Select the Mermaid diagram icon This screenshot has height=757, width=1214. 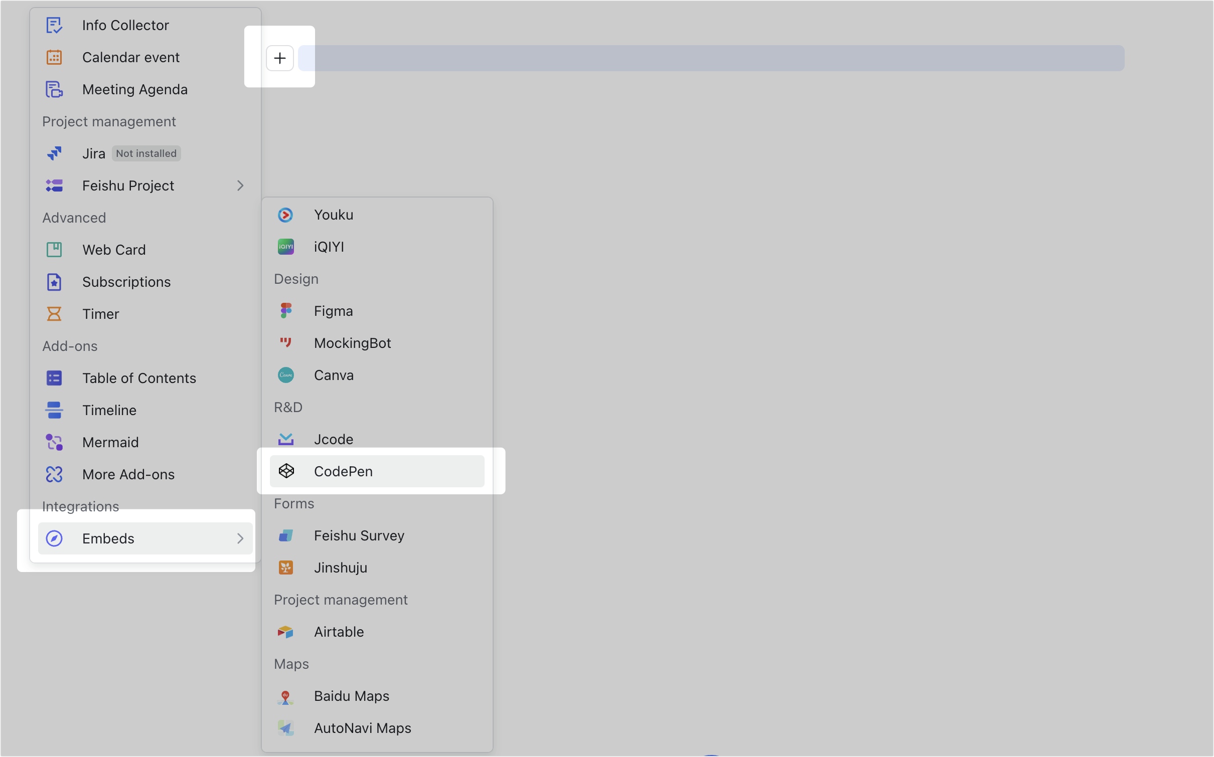pos(54,442)
